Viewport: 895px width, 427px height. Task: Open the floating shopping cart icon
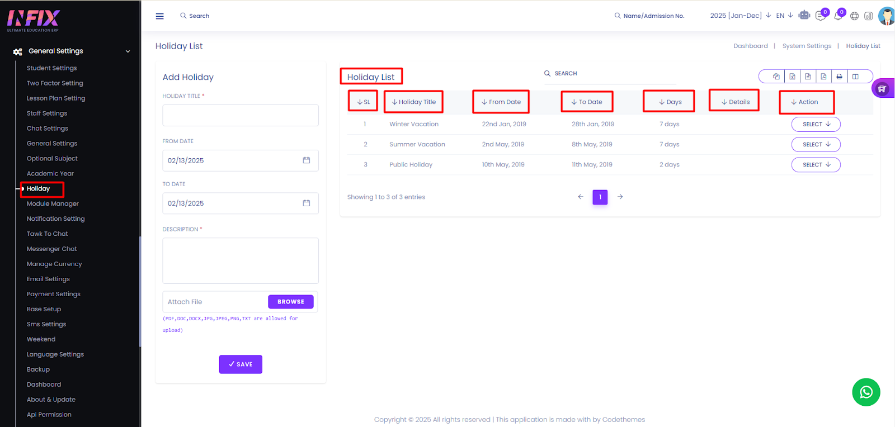click(x=882, y=88)
